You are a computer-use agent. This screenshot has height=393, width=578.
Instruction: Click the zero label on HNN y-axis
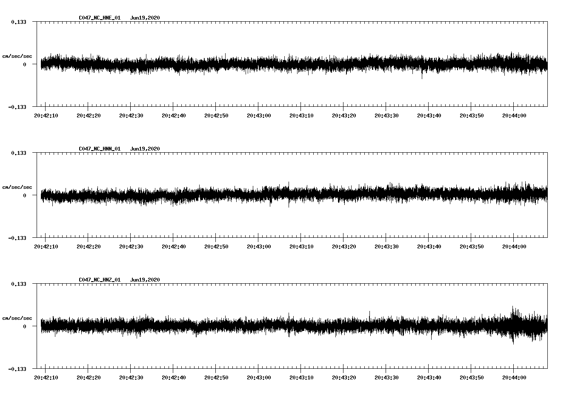(25, 195)
